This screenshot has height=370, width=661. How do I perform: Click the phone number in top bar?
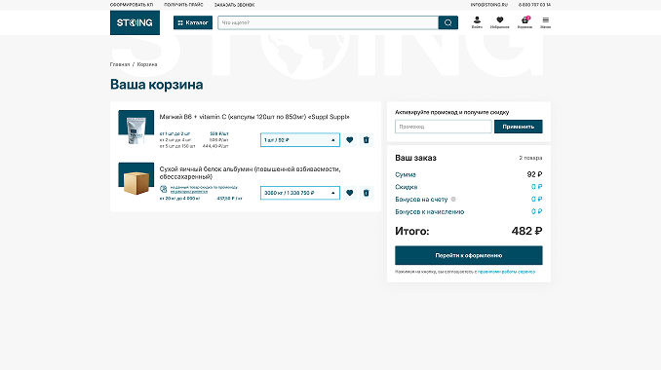[x=534, y=5]
